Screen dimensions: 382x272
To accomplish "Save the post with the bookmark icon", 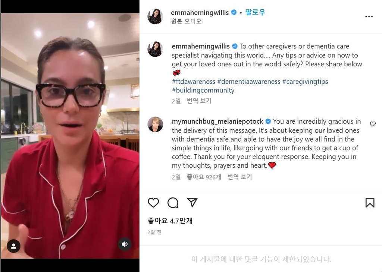I will [370, 202].
